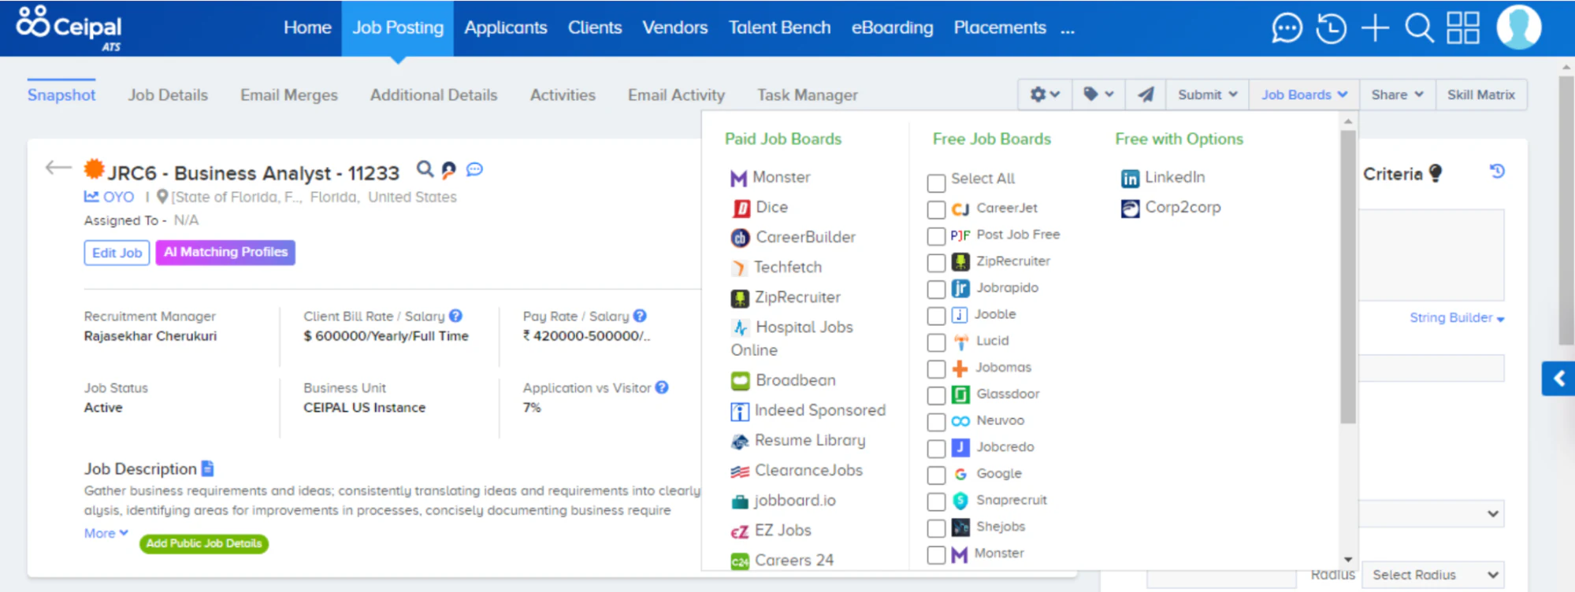Screen dimensions: 1575x592
Task: Expand the blue side panel arrow
Action: (x=1558, y=379)
